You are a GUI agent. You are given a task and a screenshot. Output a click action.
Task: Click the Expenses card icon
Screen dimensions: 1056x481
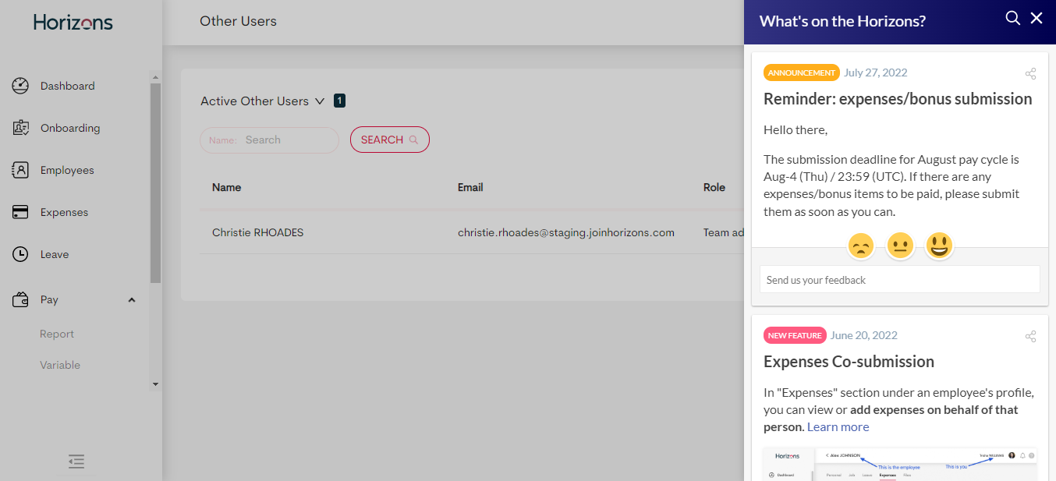point(21,212)
